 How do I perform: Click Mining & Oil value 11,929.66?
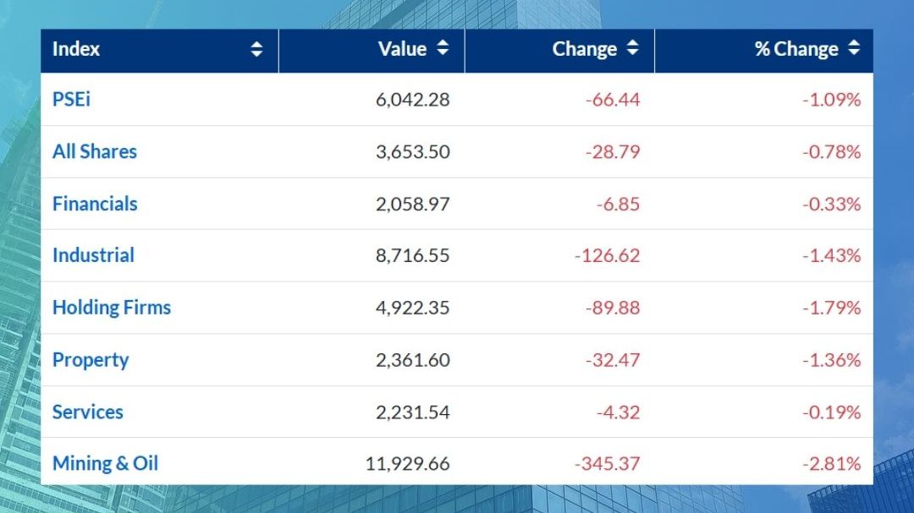[408, 464]
